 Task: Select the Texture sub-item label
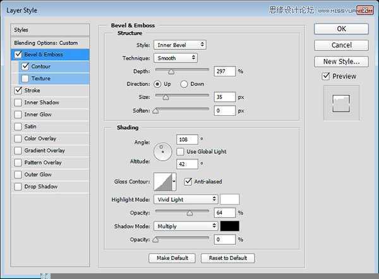[x=41, y=78]
